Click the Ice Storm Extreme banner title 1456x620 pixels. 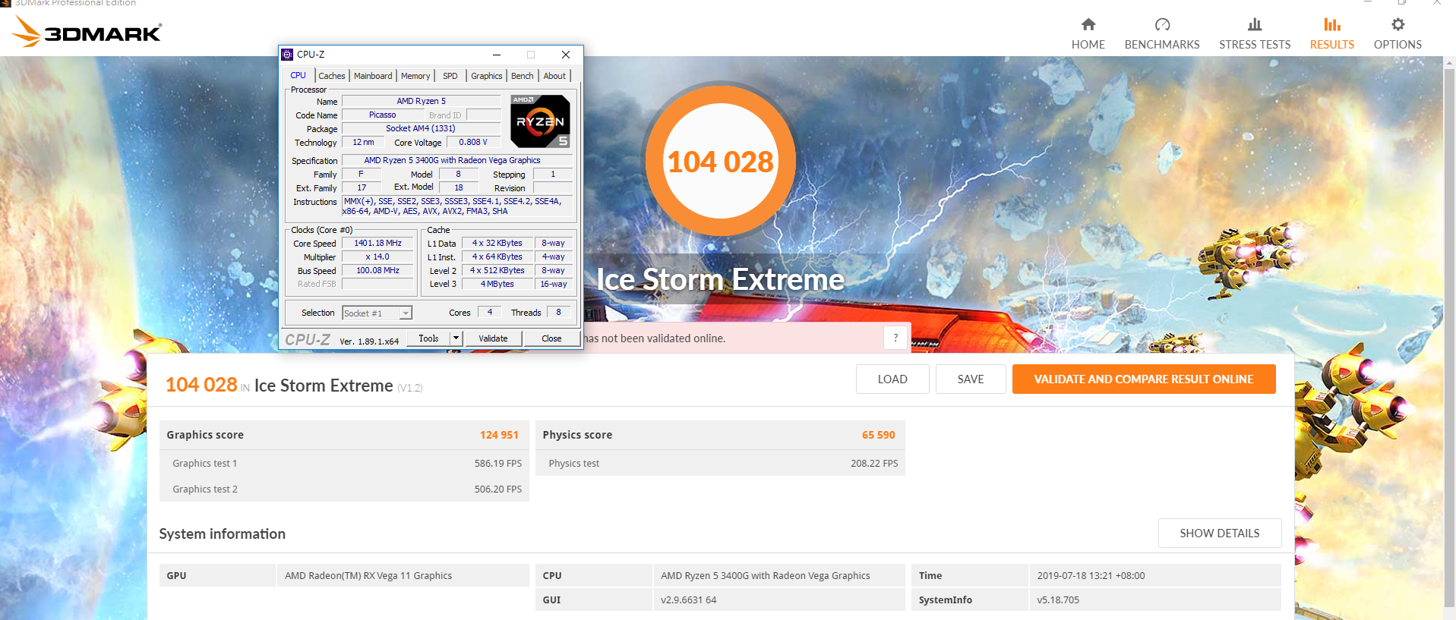[x=719, y=279]
